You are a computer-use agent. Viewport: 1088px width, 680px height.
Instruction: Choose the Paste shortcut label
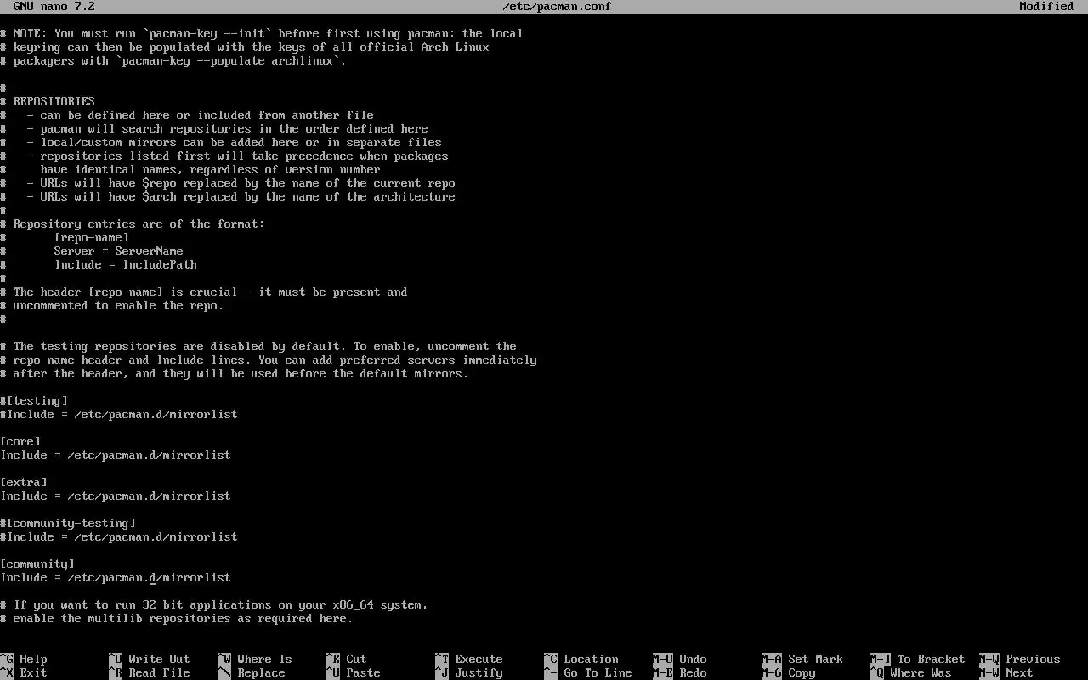click(x=353, y=672)
